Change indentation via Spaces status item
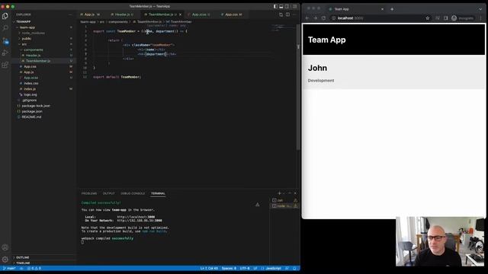 pos(229,269)
